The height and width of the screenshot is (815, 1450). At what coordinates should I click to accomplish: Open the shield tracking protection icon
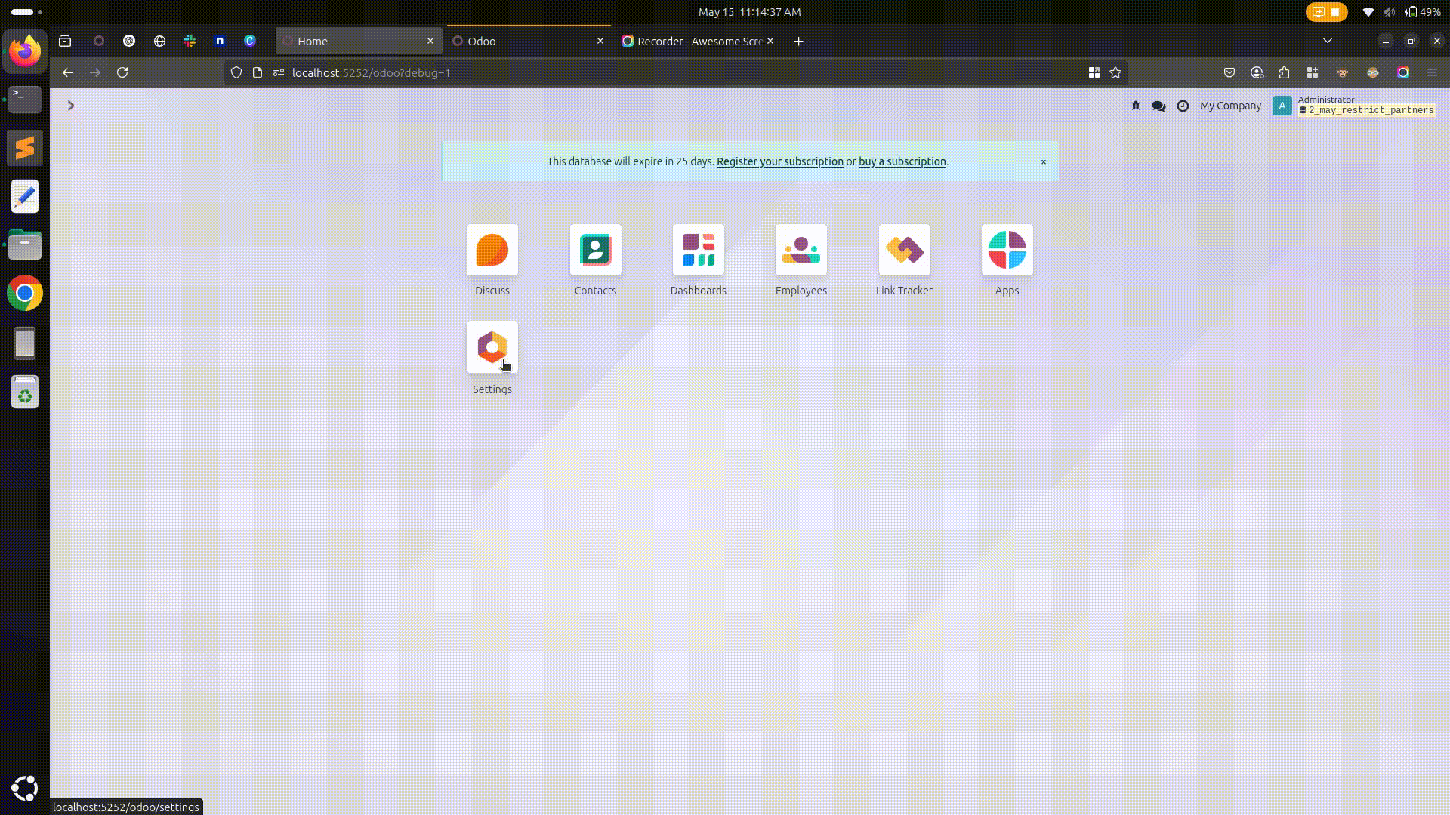pos(236,72)
